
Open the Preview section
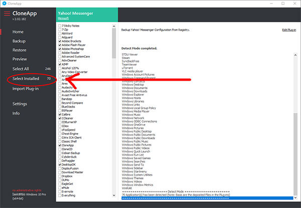[20, 59]
